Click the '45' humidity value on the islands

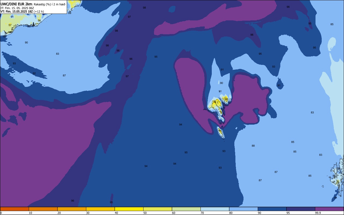point(227,99)
